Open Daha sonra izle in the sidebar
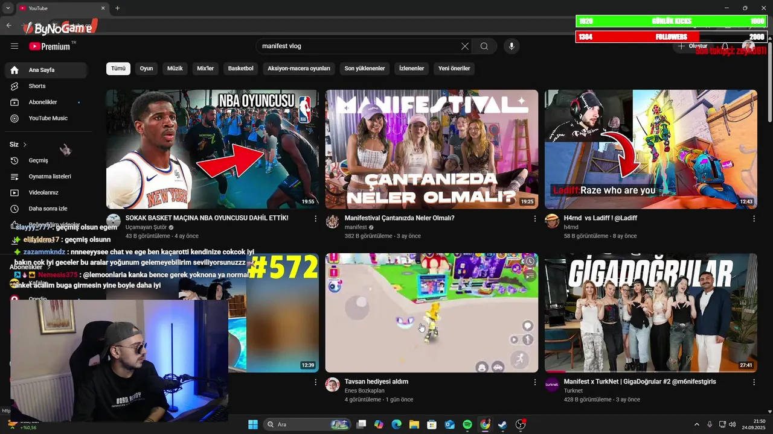Viewport: 773px width, 434px height. pos(46,209)
